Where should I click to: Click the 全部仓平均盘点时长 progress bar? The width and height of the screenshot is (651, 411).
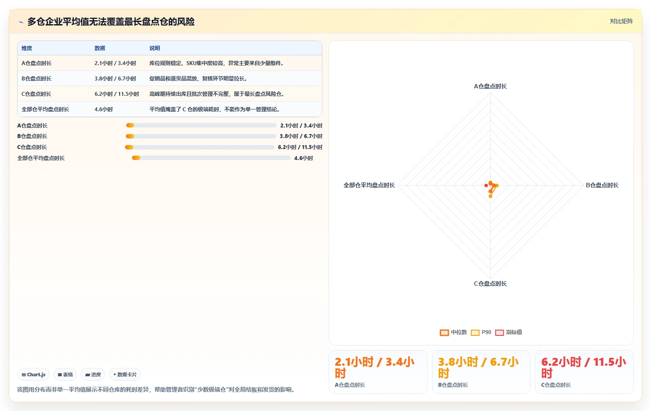[211, 158]
